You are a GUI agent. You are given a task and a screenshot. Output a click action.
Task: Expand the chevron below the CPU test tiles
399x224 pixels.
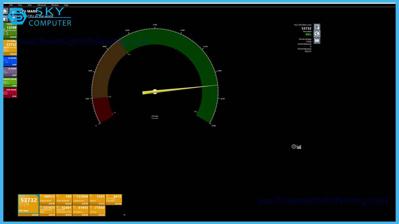[124, 215]
